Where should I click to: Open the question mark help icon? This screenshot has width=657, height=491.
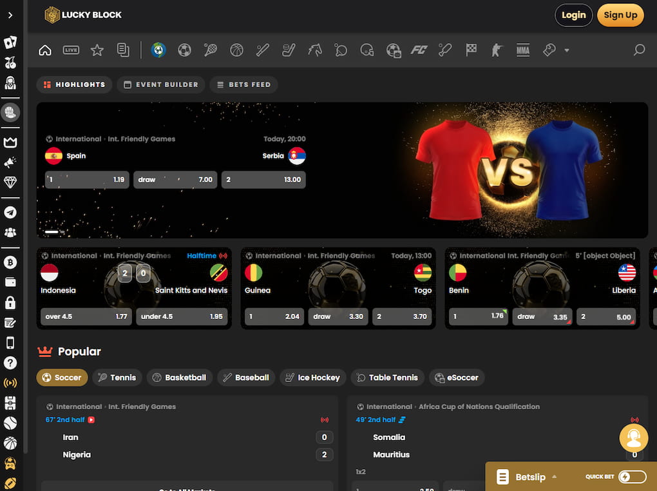coord(10,363)
